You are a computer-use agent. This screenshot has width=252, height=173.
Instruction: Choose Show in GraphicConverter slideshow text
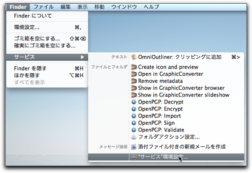coord(184,95)
